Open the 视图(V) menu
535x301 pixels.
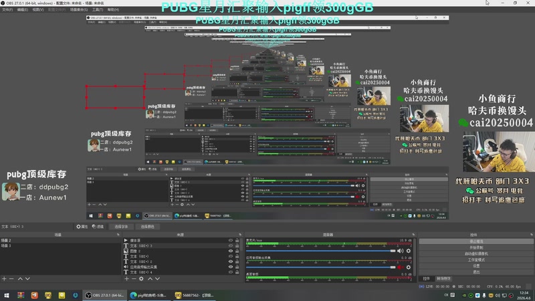38,9
